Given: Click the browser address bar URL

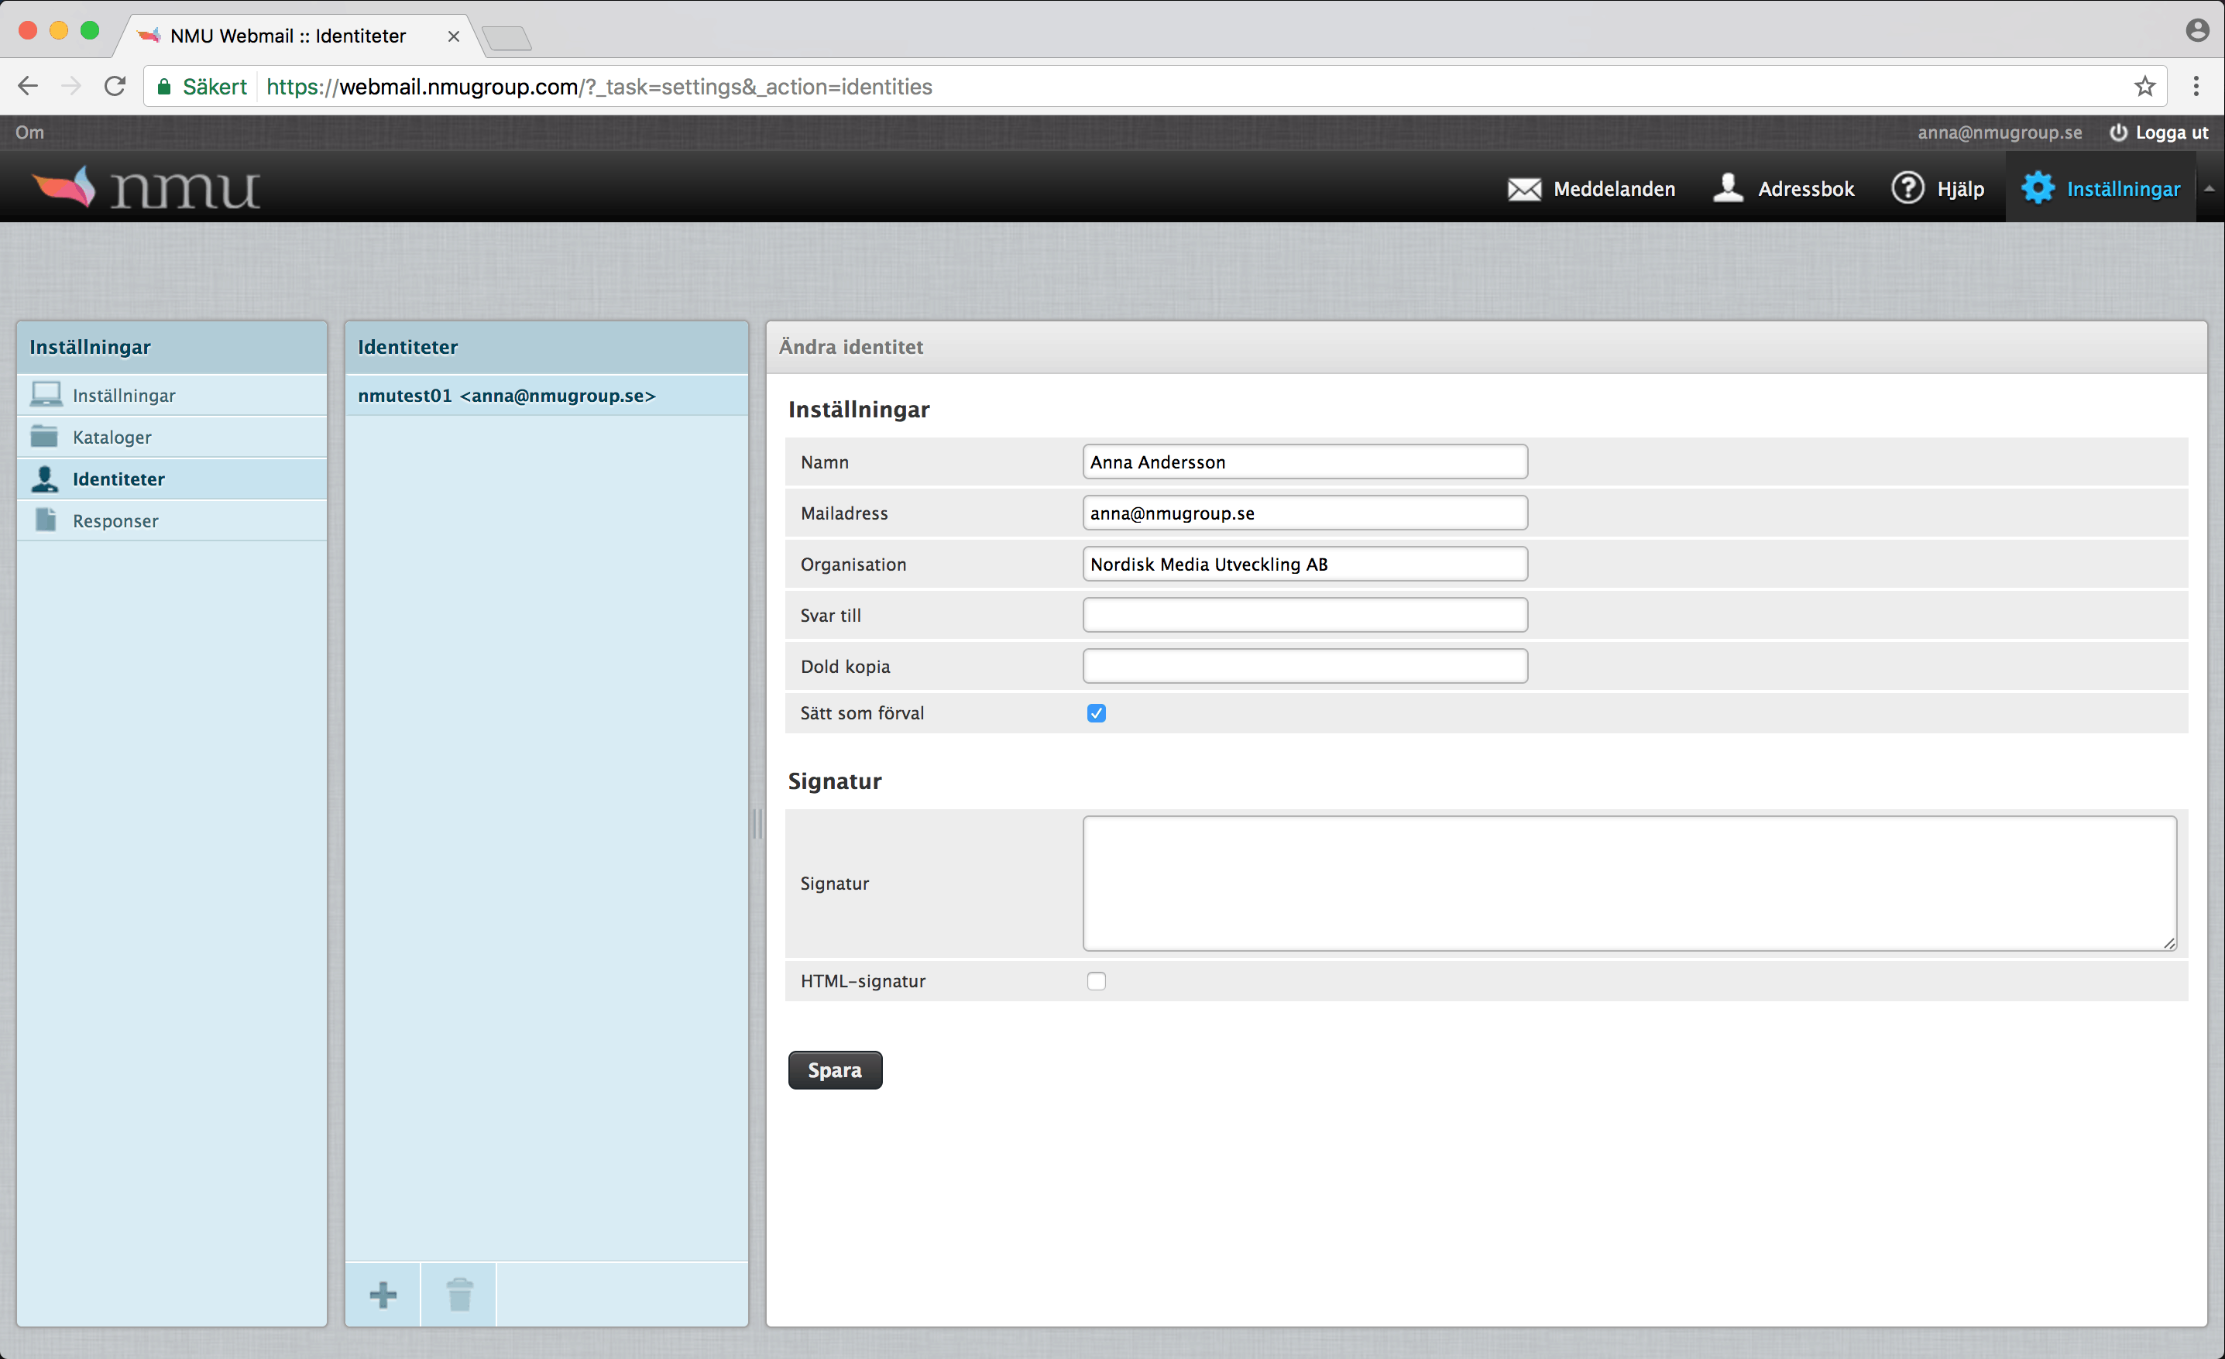Looking at the screenshot, I should (599, 87).
